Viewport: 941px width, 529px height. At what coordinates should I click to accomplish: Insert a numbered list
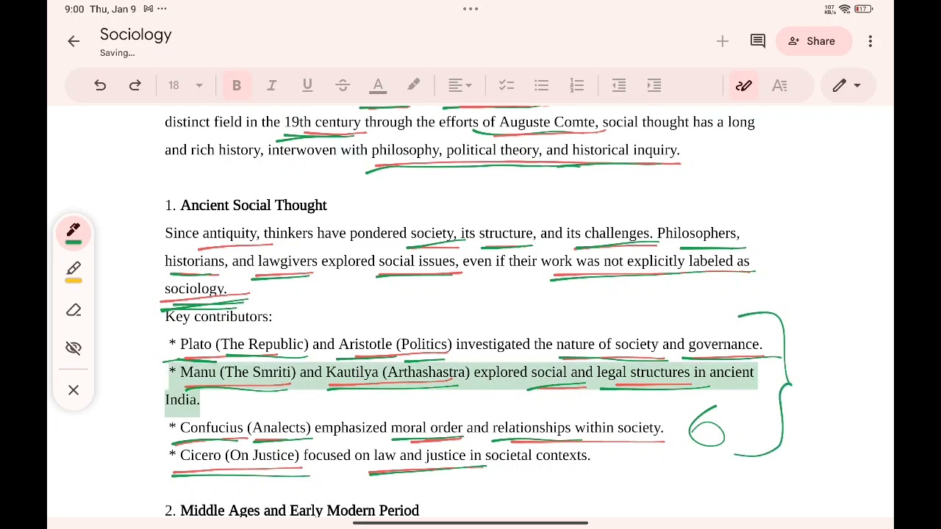(577, 85)
